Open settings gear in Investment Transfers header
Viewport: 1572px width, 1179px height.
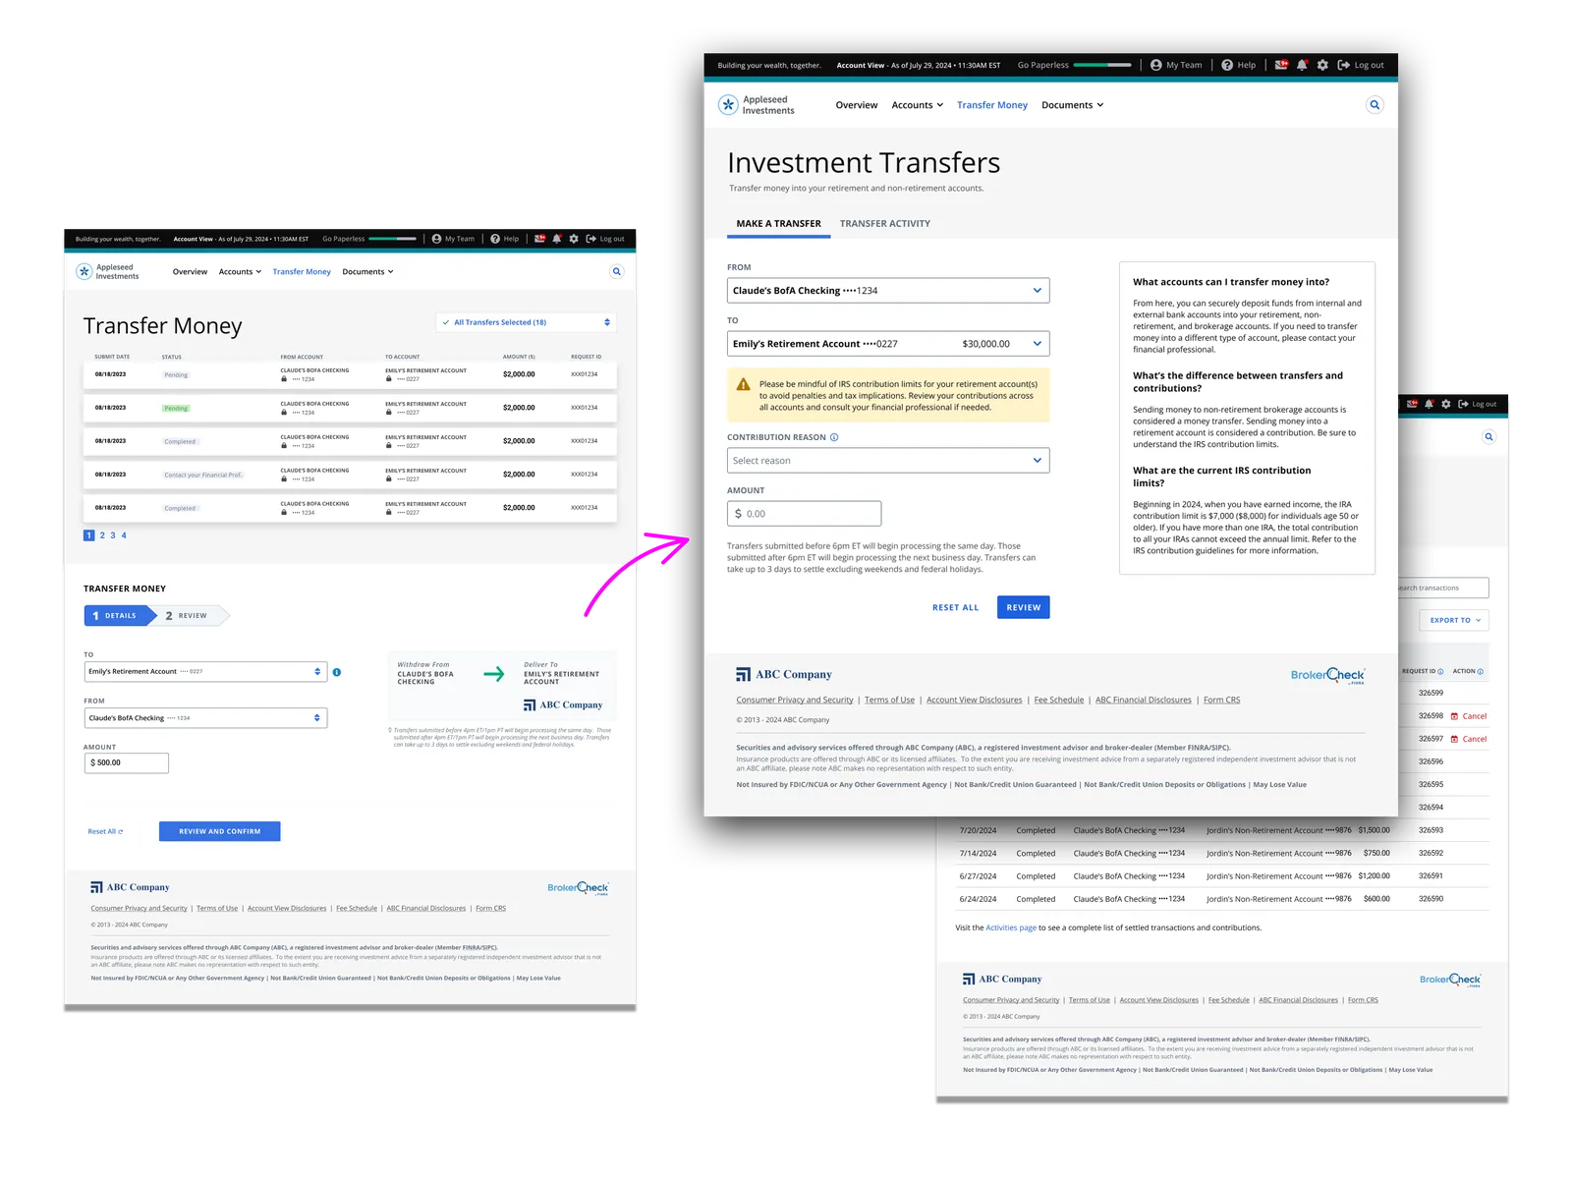(x=1322, y=65)
